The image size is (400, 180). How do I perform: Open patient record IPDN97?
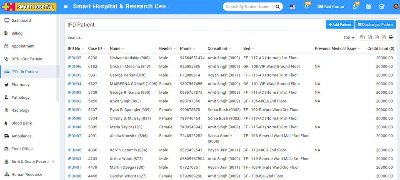(x=75, y=58)
